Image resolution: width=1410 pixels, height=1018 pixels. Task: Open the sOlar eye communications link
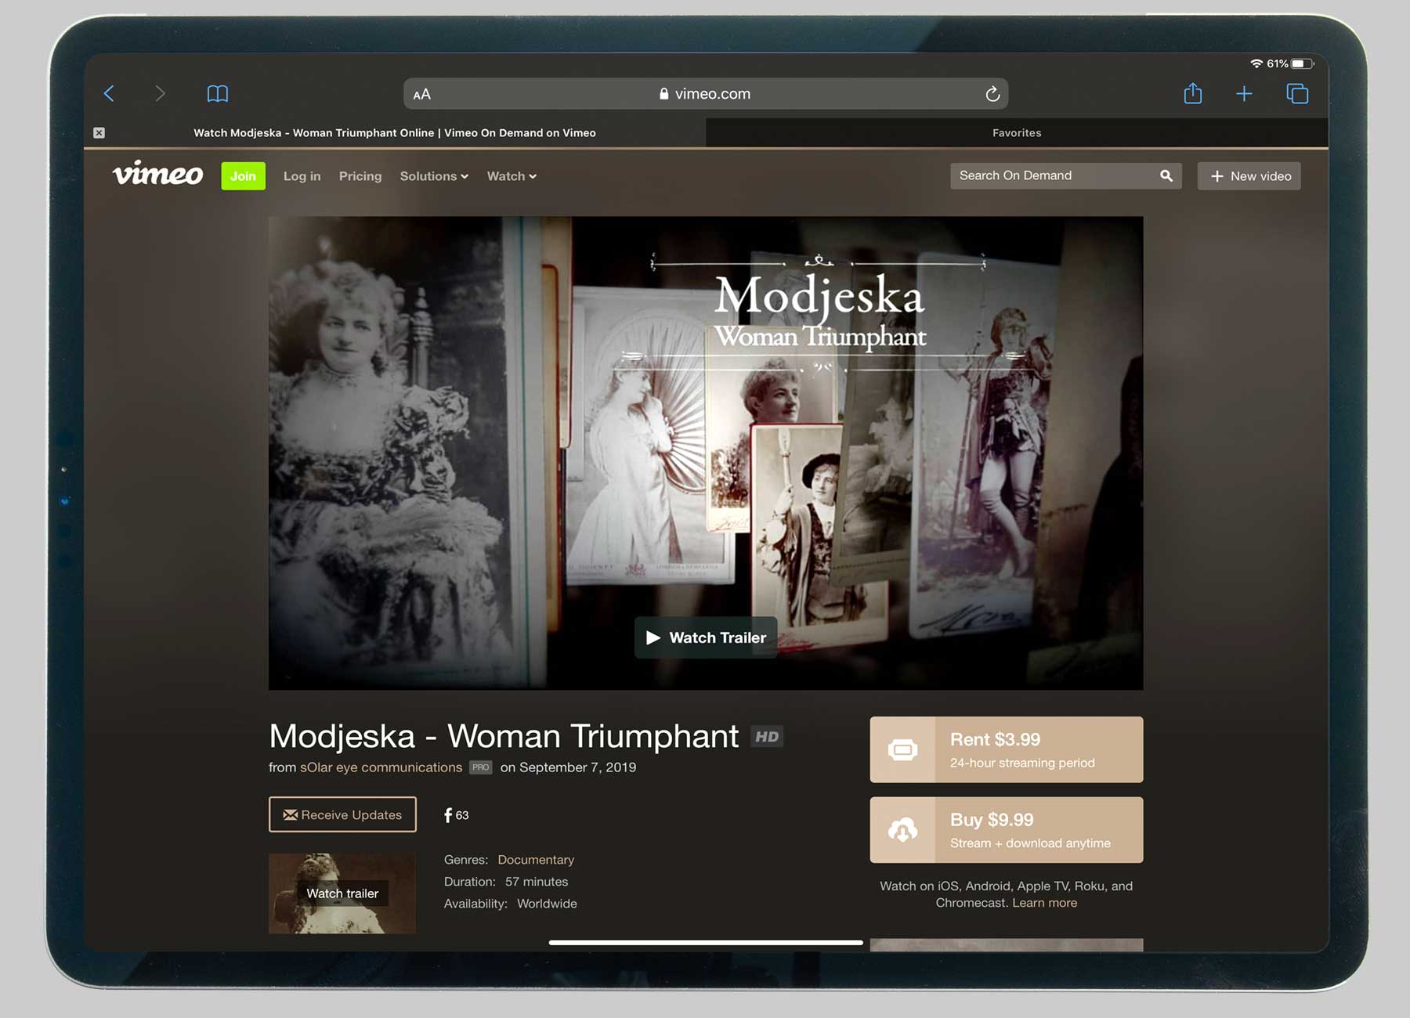coord(381,767)
